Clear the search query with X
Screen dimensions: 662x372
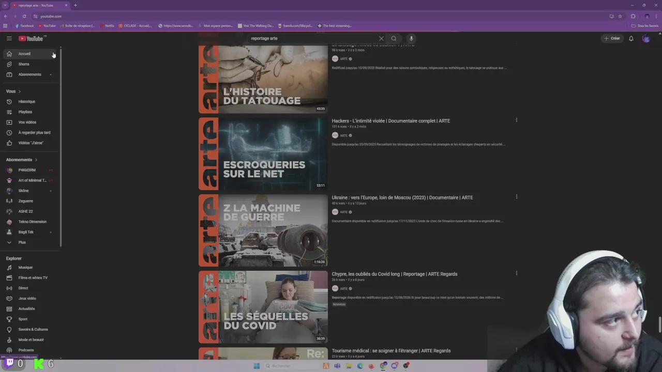[x=381, y=38]
